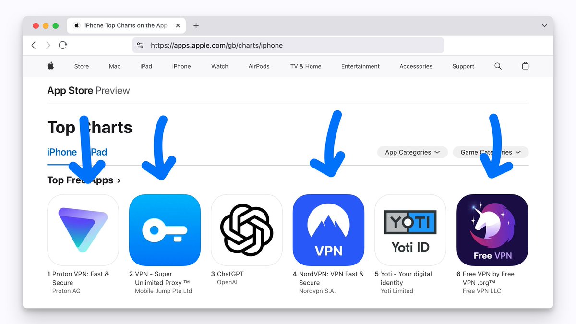
Task: Click the Top Charts page heading
Action: point(90,128)
